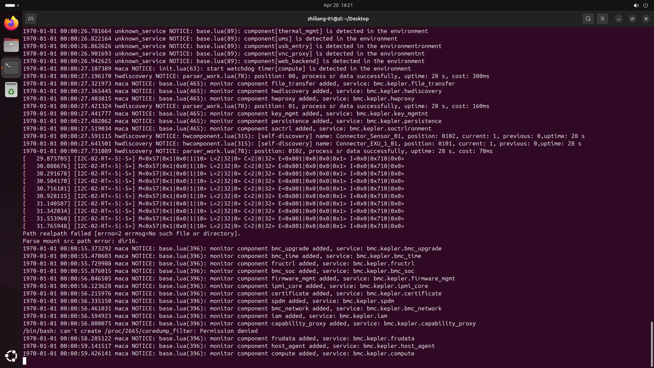
Task: Minimize the terminal window
Action: point(619,19)
